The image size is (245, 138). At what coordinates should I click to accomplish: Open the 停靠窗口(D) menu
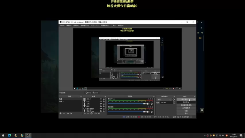(x=85, y=25)
